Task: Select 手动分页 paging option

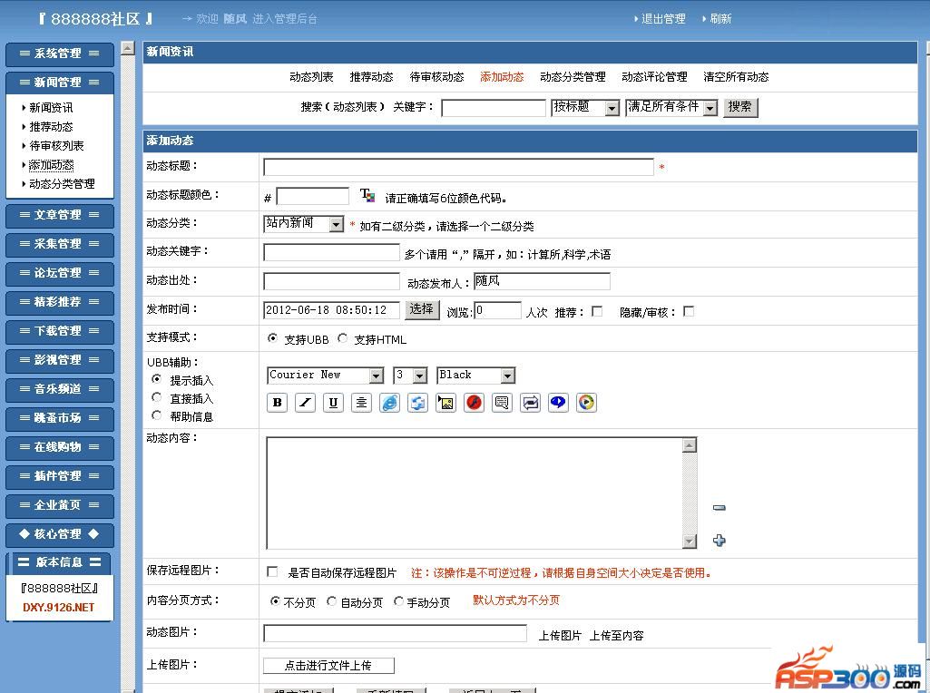Action: (398, 601)
